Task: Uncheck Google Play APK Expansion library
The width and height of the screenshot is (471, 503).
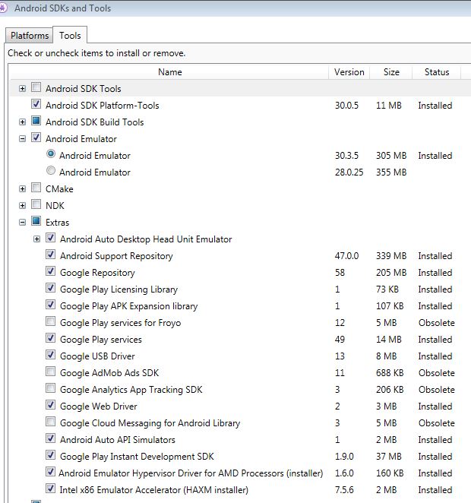Action: point(50,305)
